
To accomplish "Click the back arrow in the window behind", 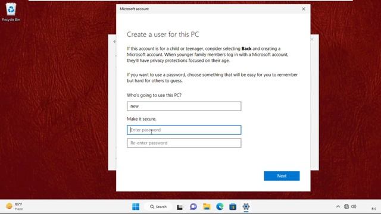I will 114,42.
